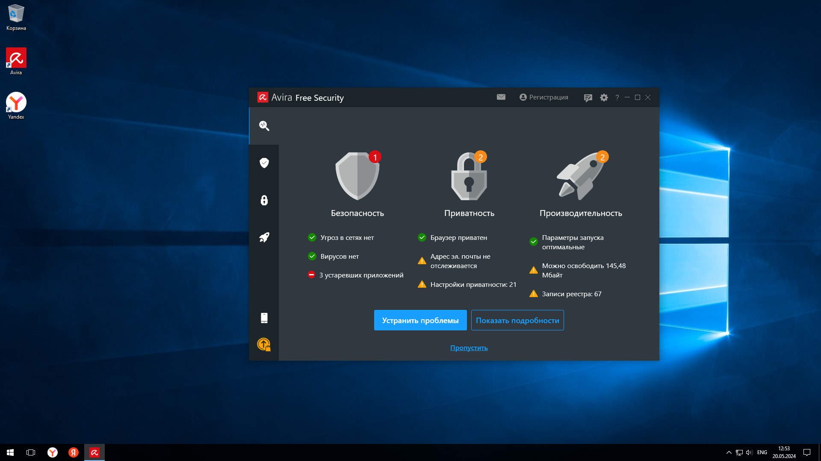
Task: Click the orange upgrade icon in sidebar
Action: coord(264,344)
